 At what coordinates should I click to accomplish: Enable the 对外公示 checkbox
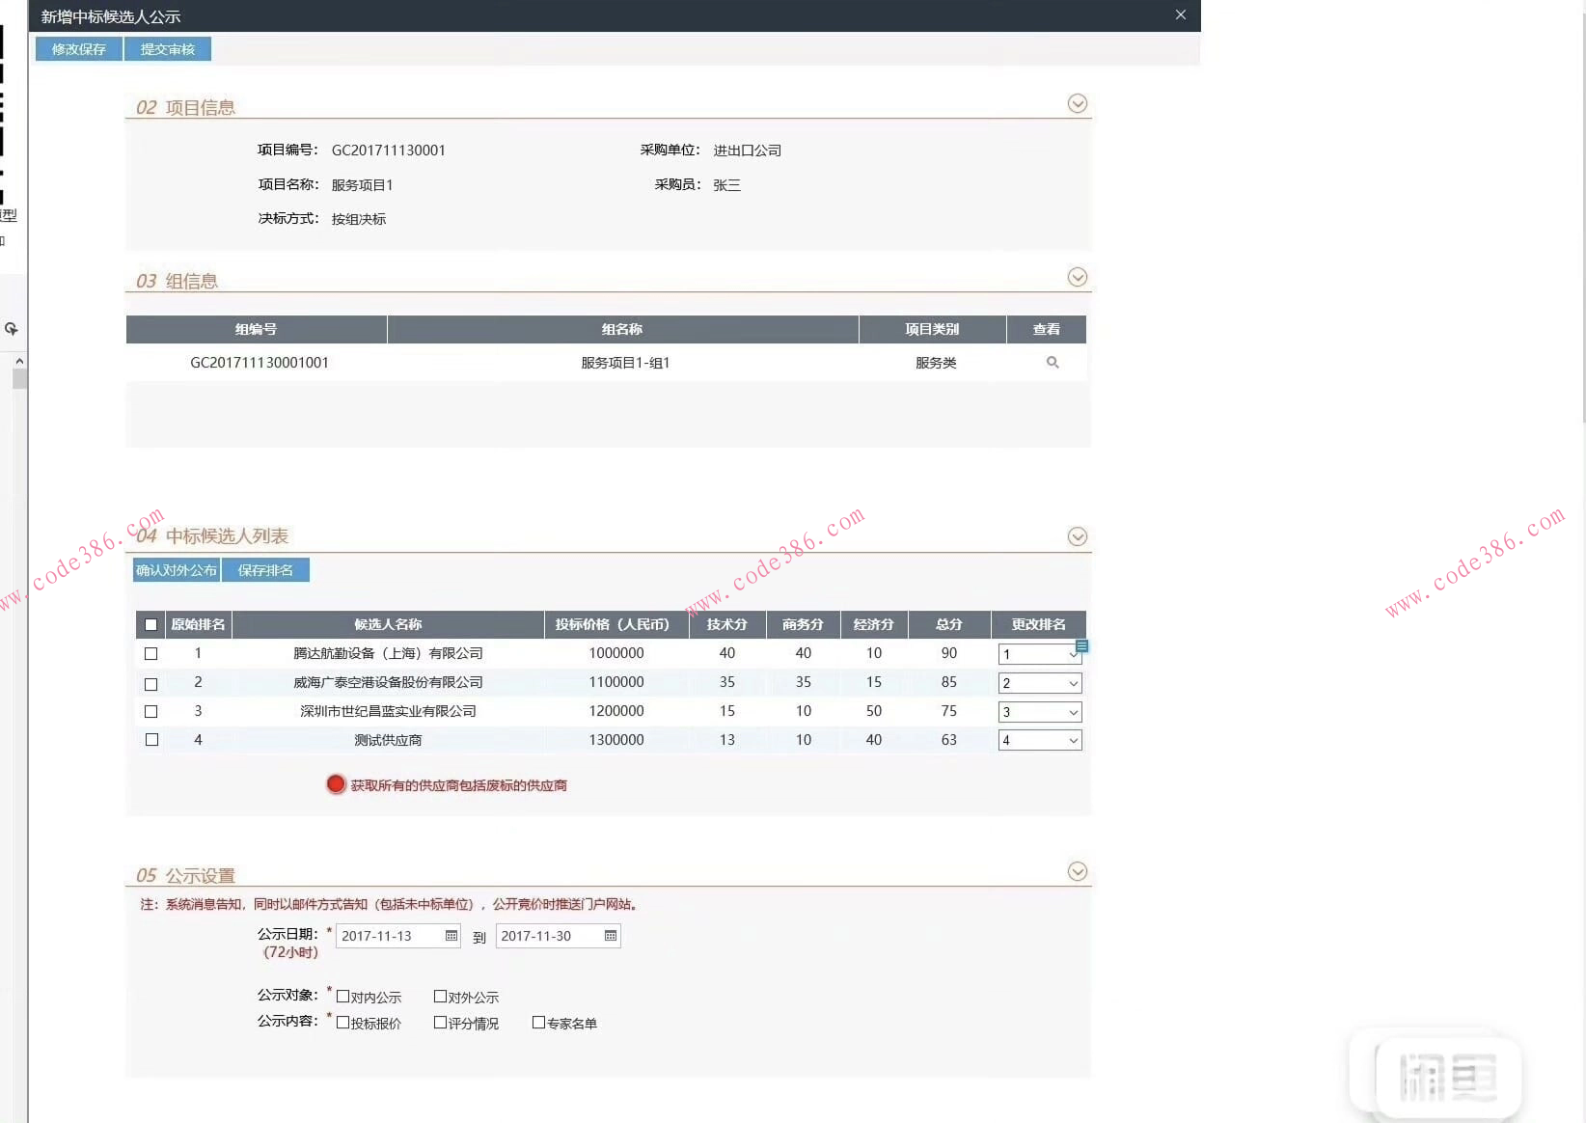pyautogui.click(x=440, y=997)
